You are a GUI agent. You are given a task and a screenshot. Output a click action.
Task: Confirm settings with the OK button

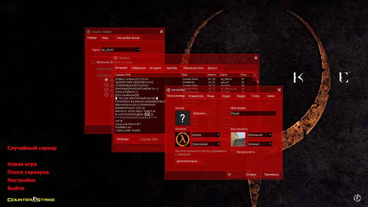(x=234, y=175)
